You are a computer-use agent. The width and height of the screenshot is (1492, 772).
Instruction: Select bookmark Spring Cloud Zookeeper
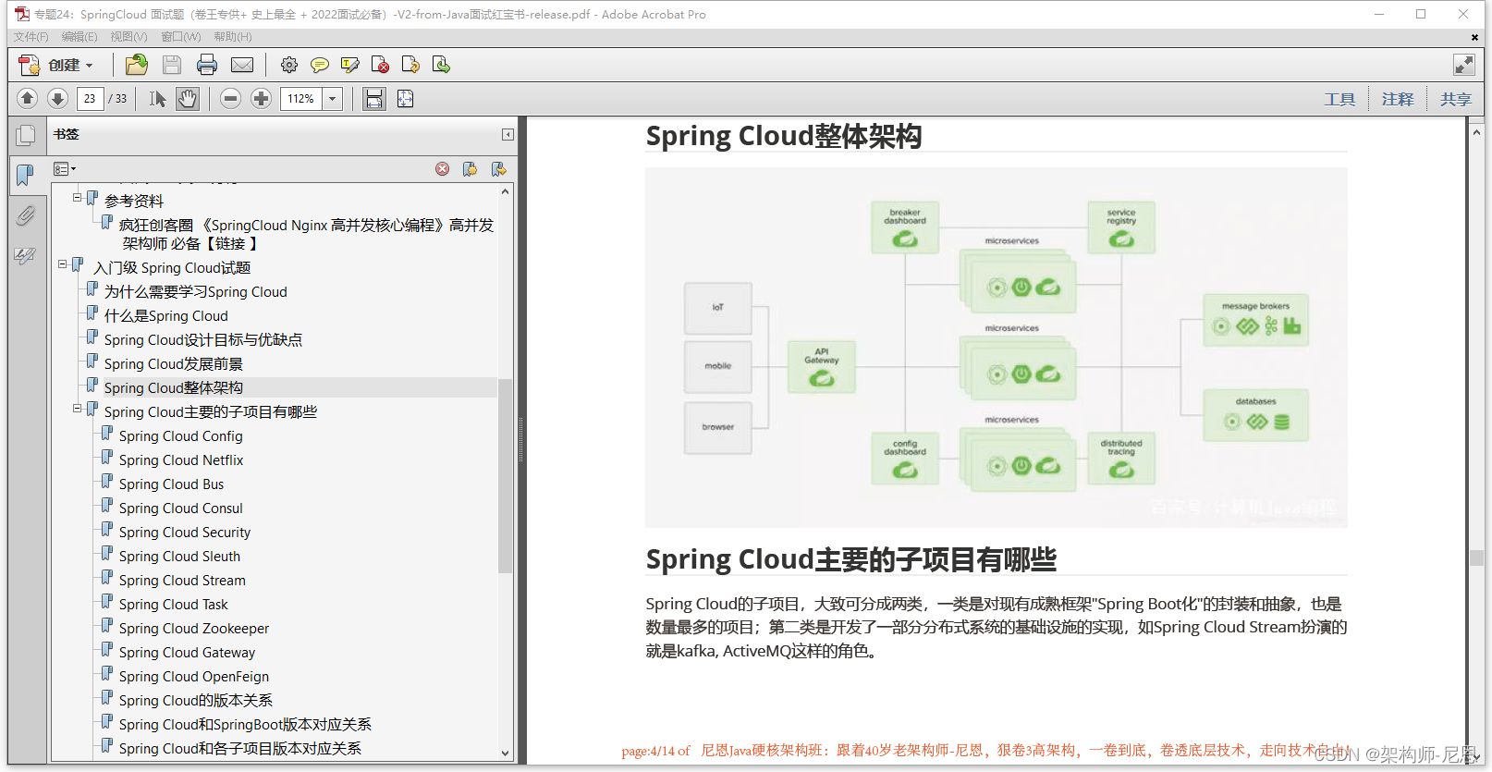click(194, 629)
